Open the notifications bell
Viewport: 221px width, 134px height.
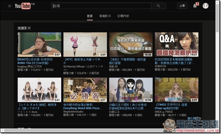pos(195,6)
